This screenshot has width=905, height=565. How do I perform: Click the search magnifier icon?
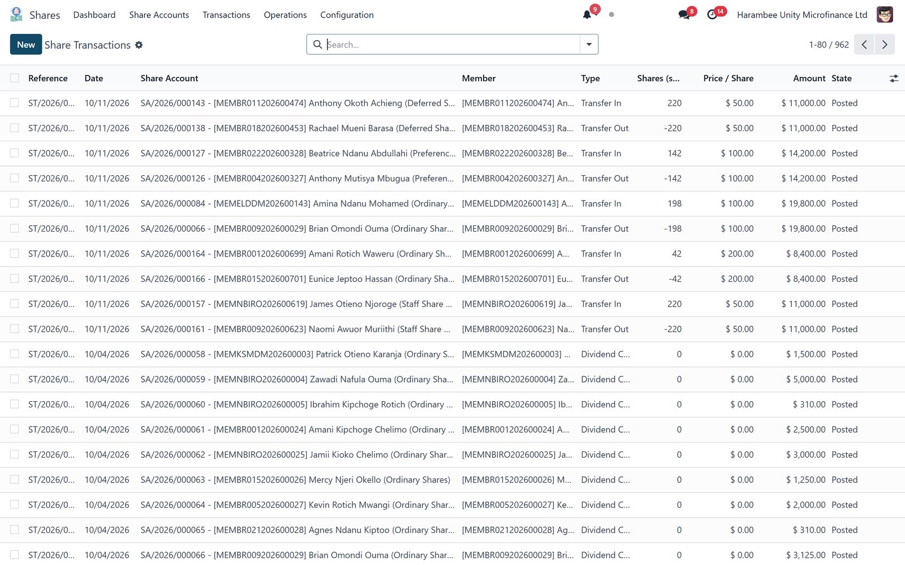[317, 45]
